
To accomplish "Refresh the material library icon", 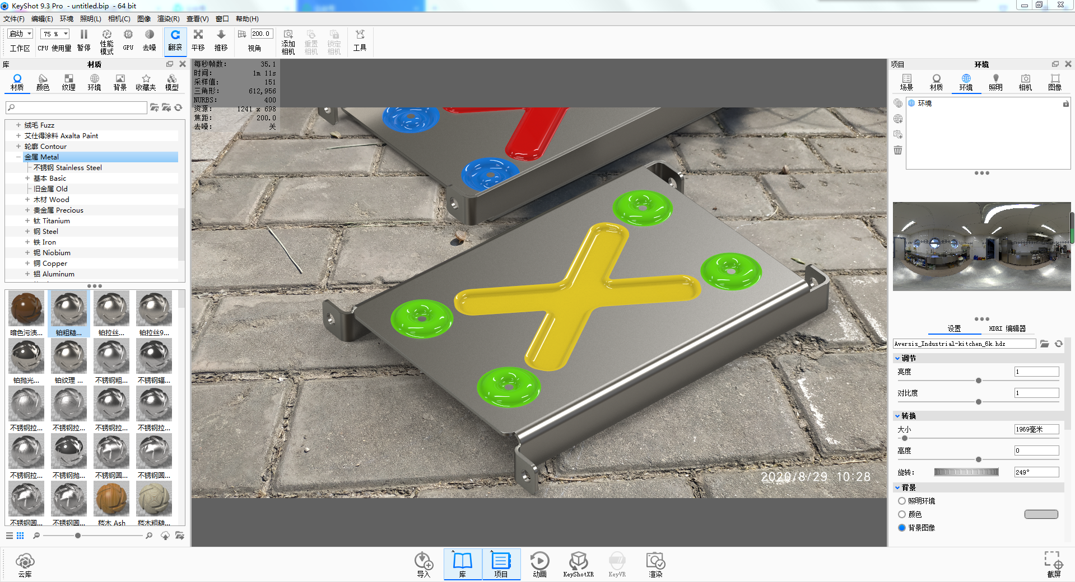I will point(178,107).
